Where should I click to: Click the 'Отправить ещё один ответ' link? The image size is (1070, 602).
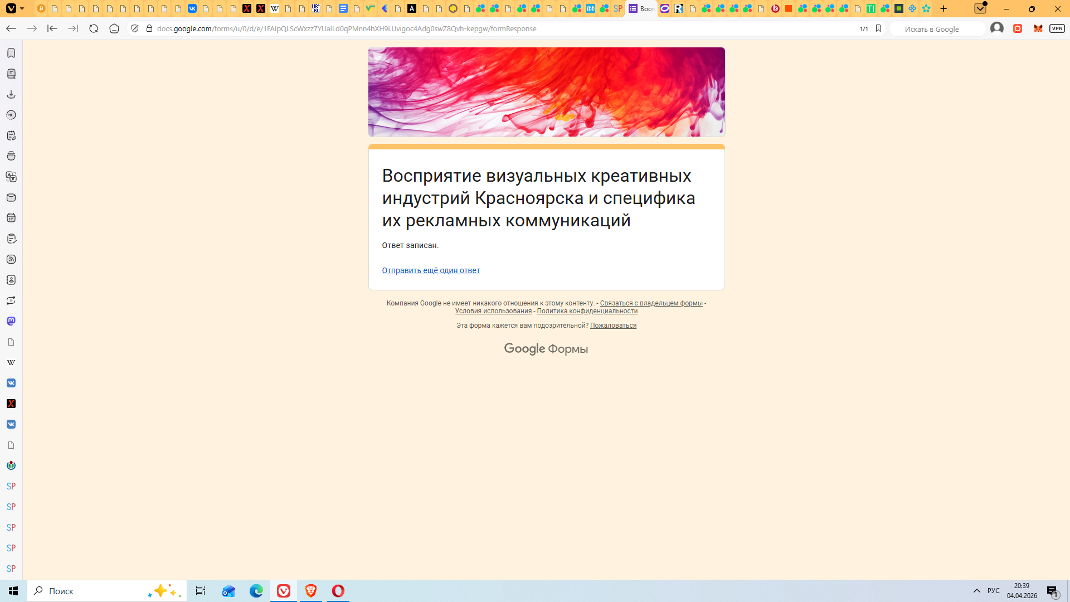pyautogui.click(x=431, y=270)
